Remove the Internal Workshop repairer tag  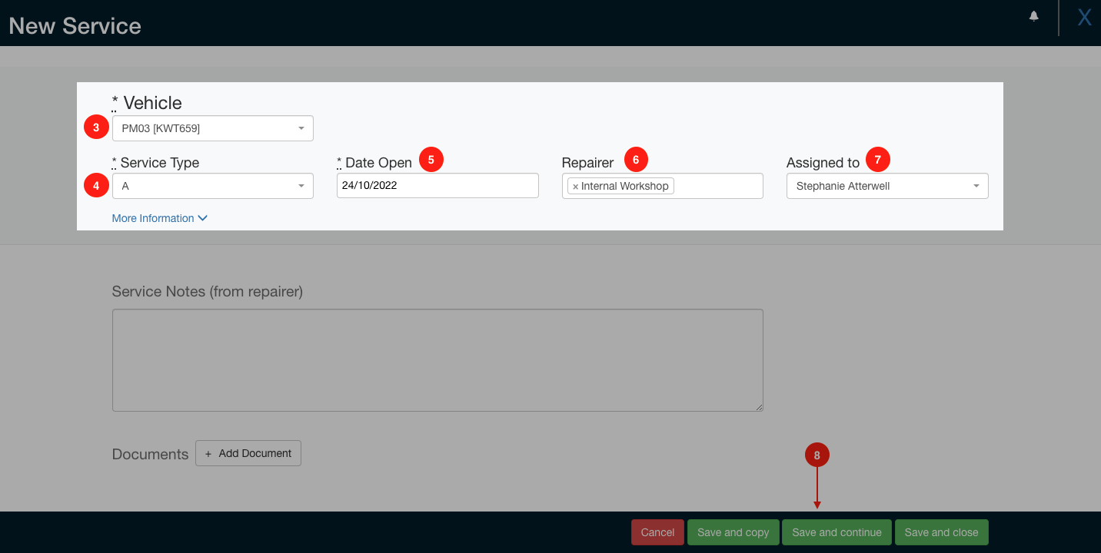pos(575,187)
